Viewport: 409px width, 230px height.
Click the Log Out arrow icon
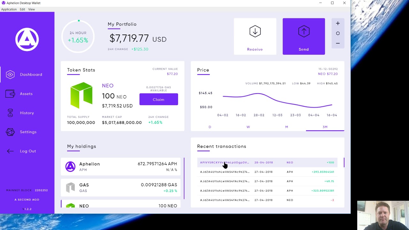[10, 151]
